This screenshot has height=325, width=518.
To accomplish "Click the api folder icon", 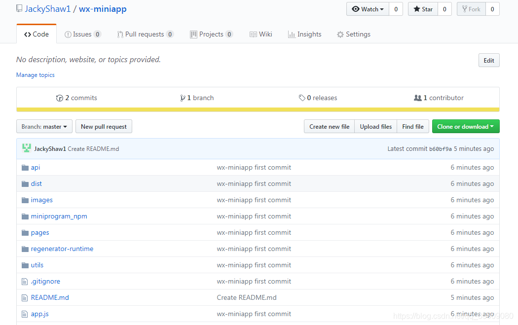I will tap(25, 168).
